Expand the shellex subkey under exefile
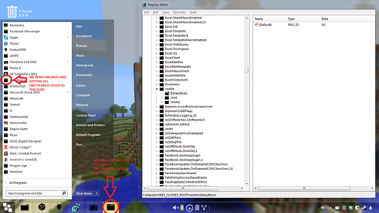This screenshot has height=213, width=379. 162,102
